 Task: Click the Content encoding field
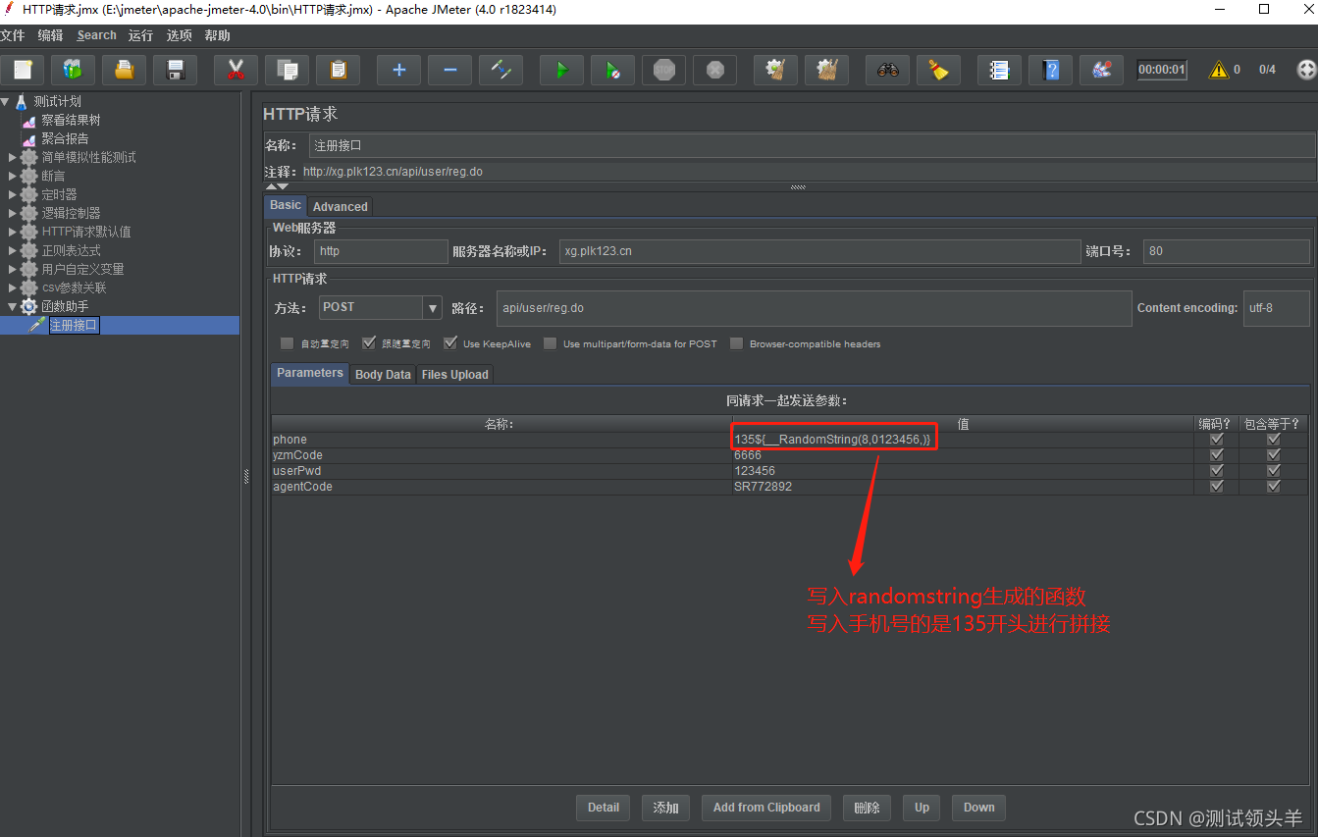[x=1276, y=308]
